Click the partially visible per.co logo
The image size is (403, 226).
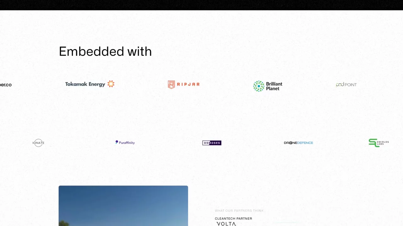tap(6, 85)
